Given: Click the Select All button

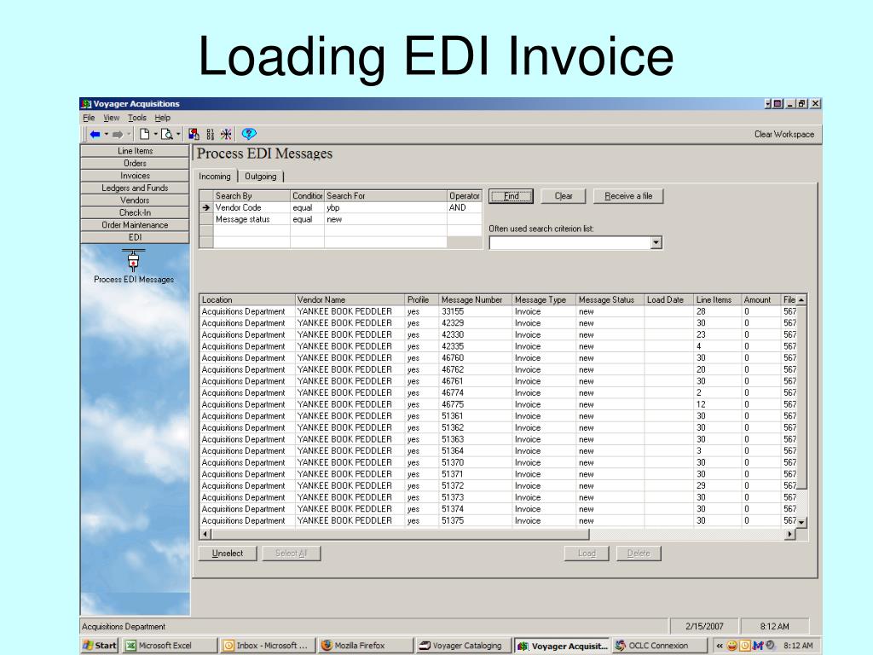Looking at the screenshot, I should 292,554.
